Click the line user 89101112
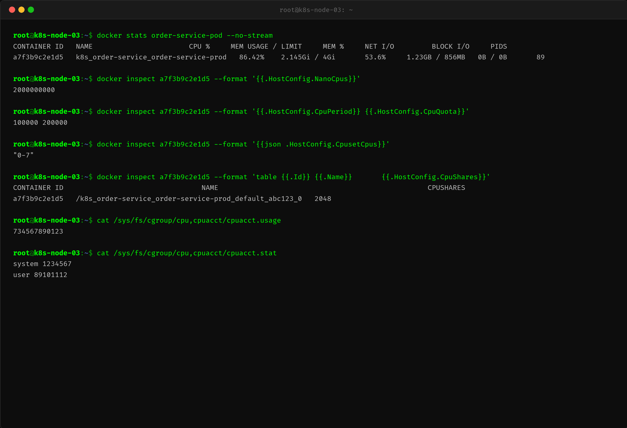Screen dimensions: 627x428 click(40, 275)
